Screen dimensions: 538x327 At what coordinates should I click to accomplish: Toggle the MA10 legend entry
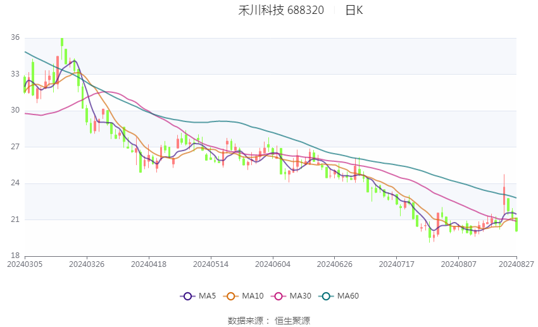coord(243,296)
